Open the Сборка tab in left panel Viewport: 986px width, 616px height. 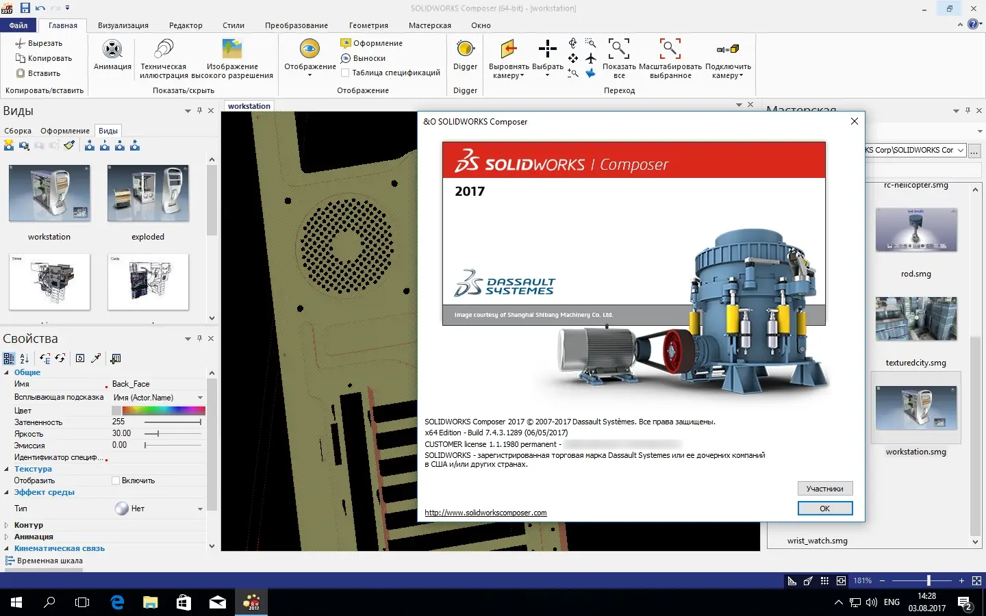tap(18, 131)
